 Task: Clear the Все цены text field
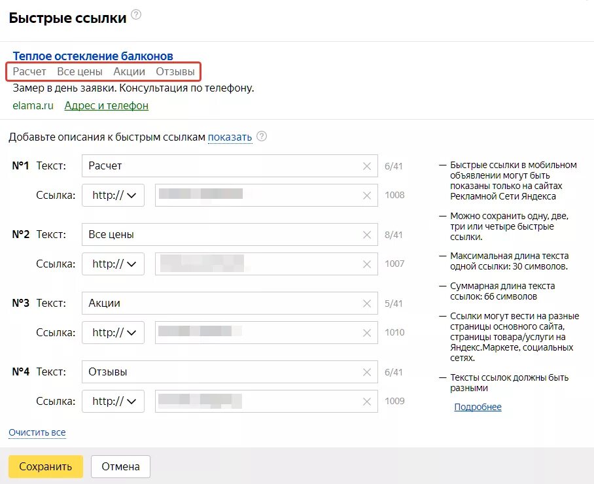point(367,235)
